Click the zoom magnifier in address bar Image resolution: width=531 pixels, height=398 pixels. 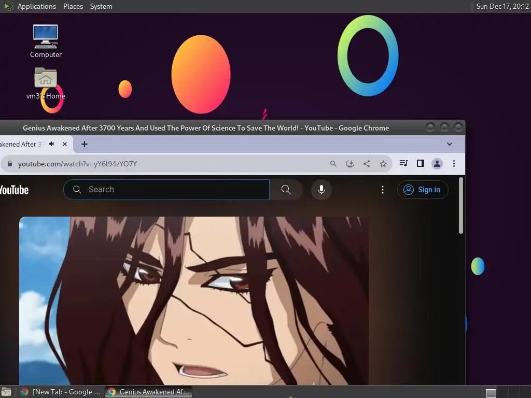pos(333,164)
